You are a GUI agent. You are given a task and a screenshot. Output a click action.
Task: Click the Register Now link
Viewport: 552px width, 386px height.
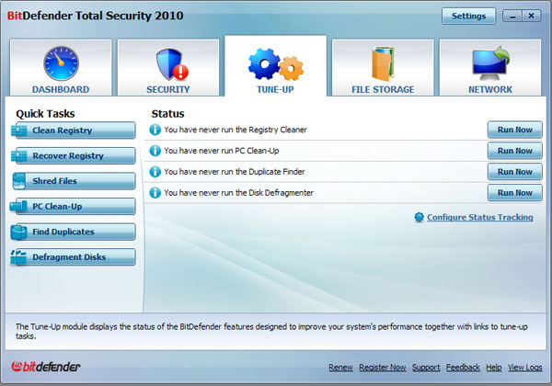(x=383, y=368)
